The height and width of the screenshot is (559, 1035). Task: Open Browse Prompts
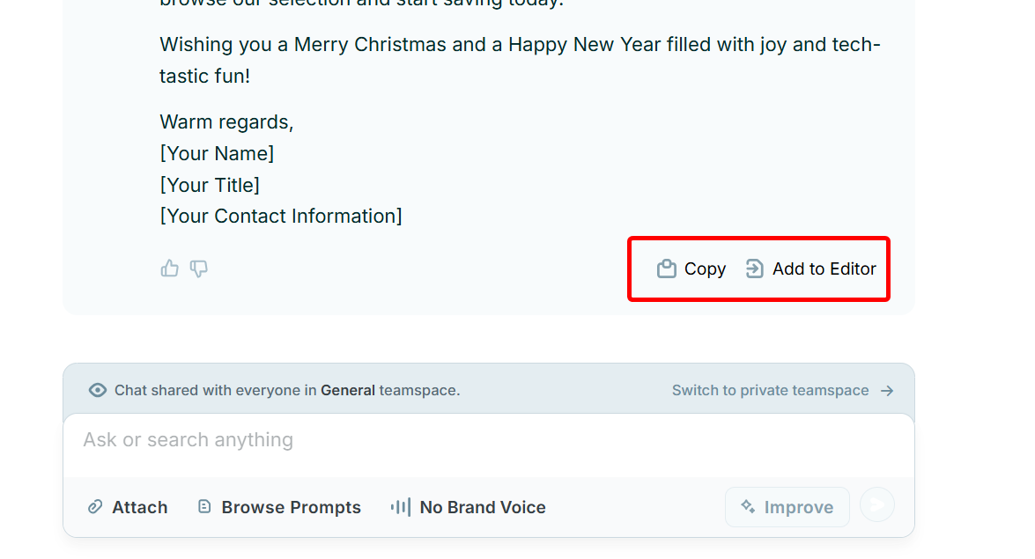279,507
